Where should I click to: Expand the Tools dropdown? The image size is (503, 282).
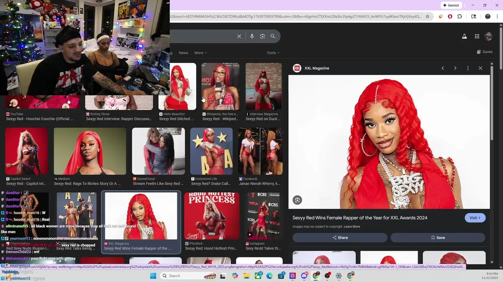(273, 53)
